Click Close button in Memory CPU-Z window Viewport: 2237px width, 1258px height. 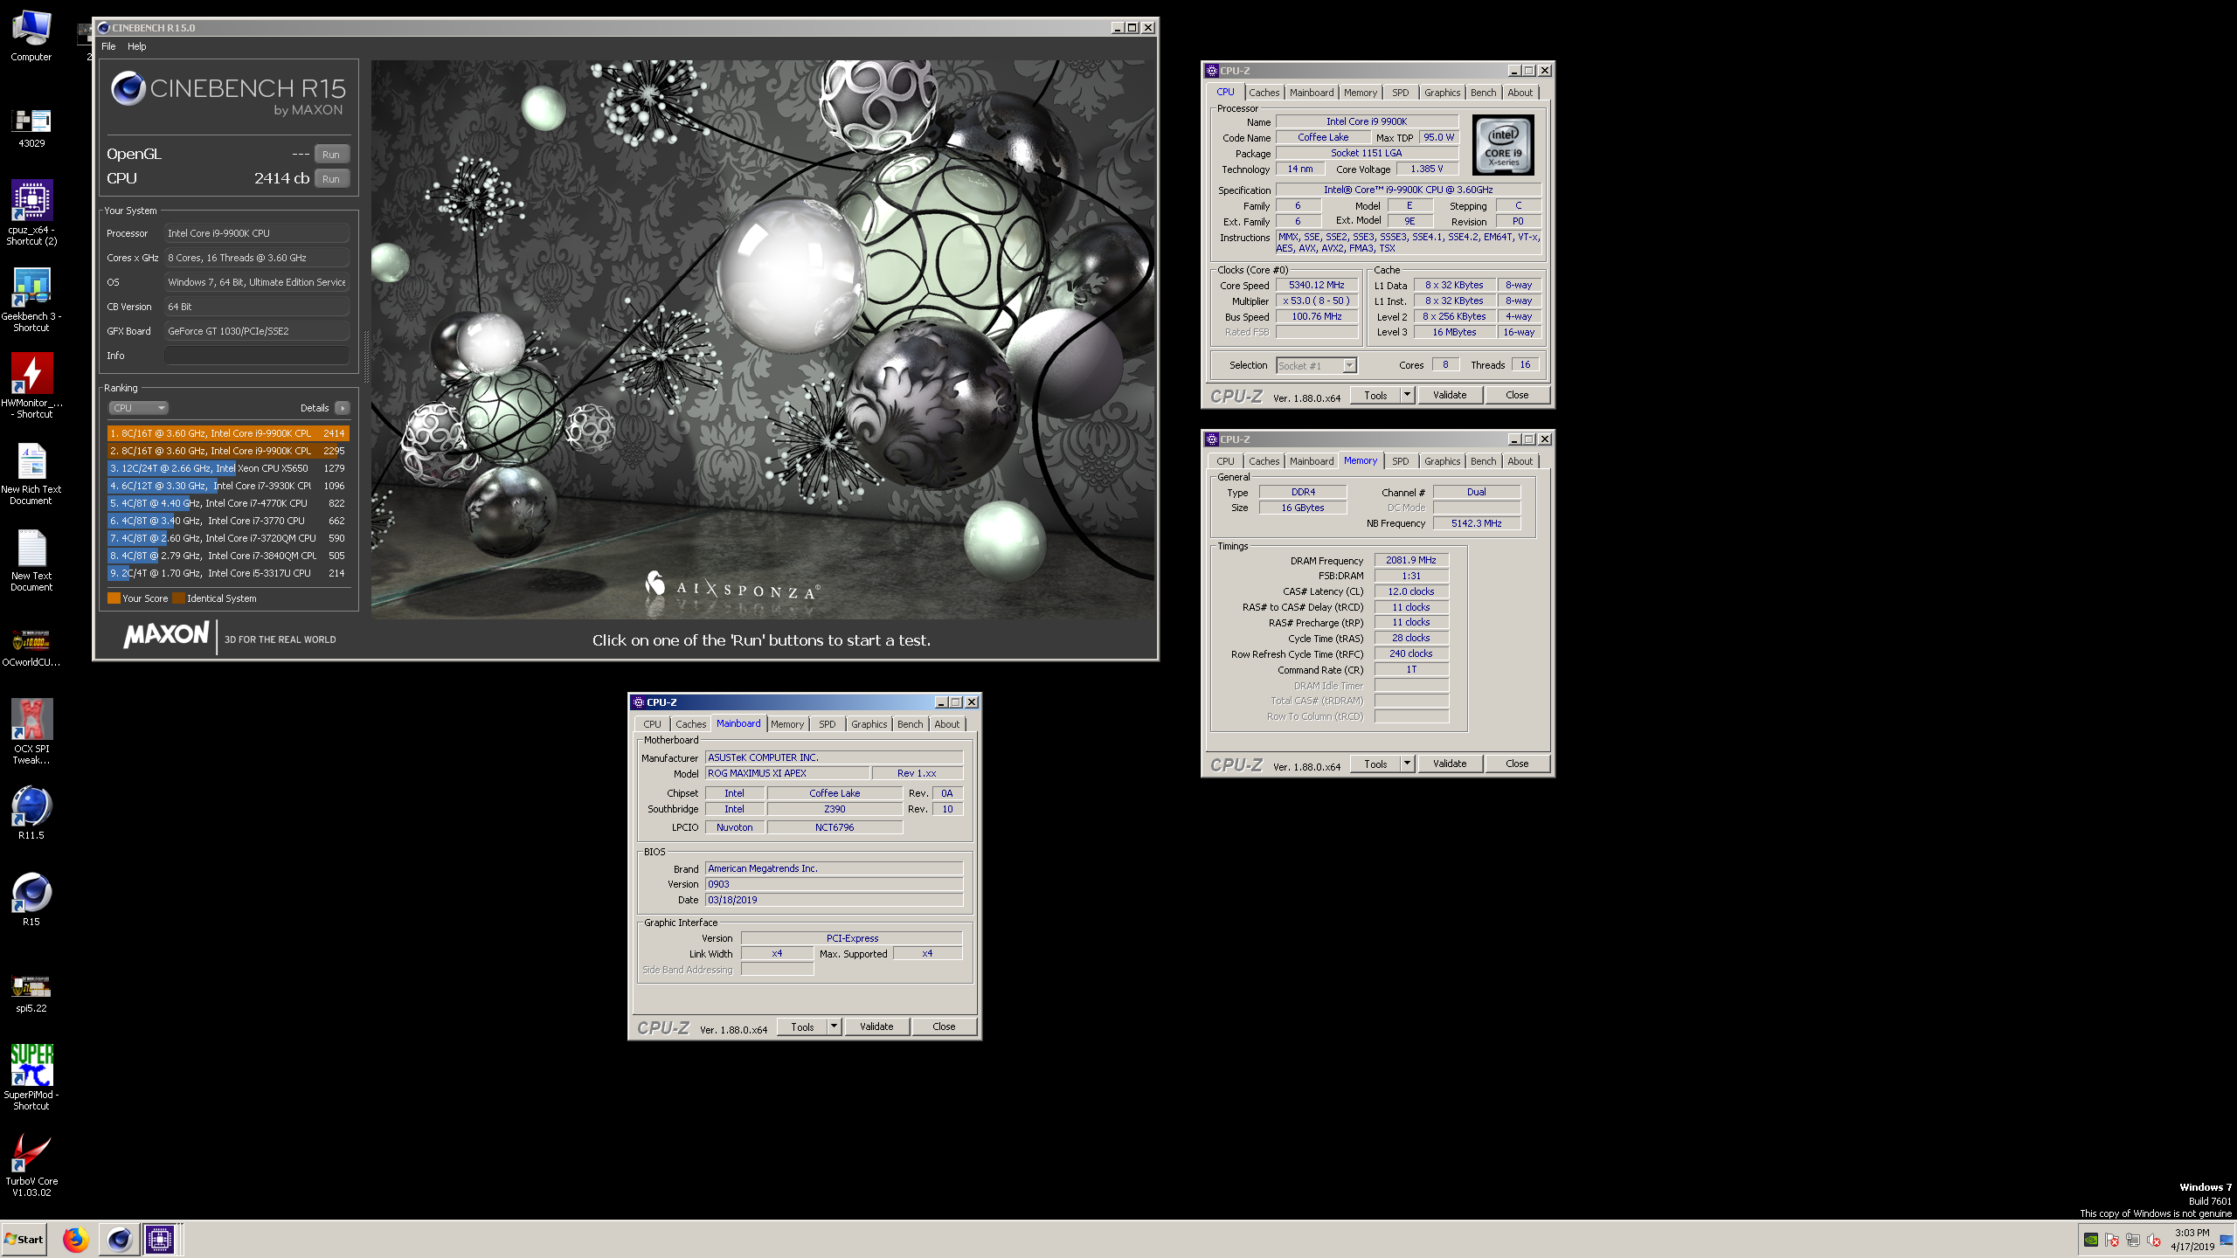click(1517, 764)
